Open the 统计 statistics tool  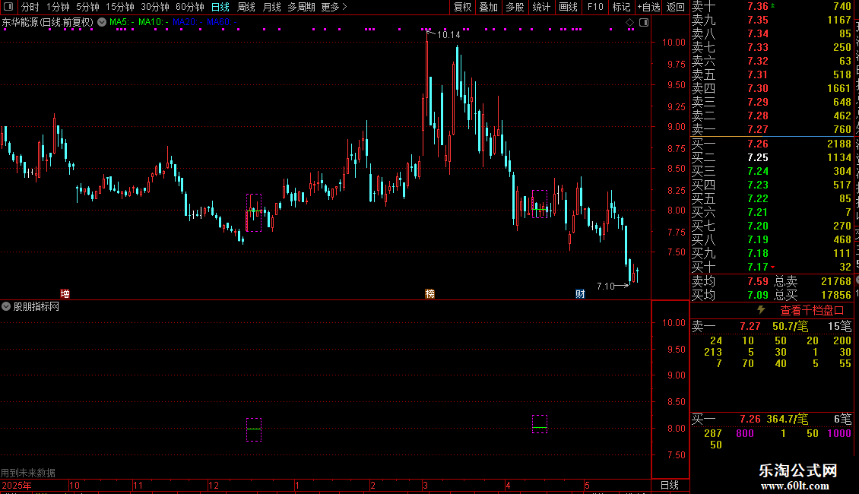(541, 7)
